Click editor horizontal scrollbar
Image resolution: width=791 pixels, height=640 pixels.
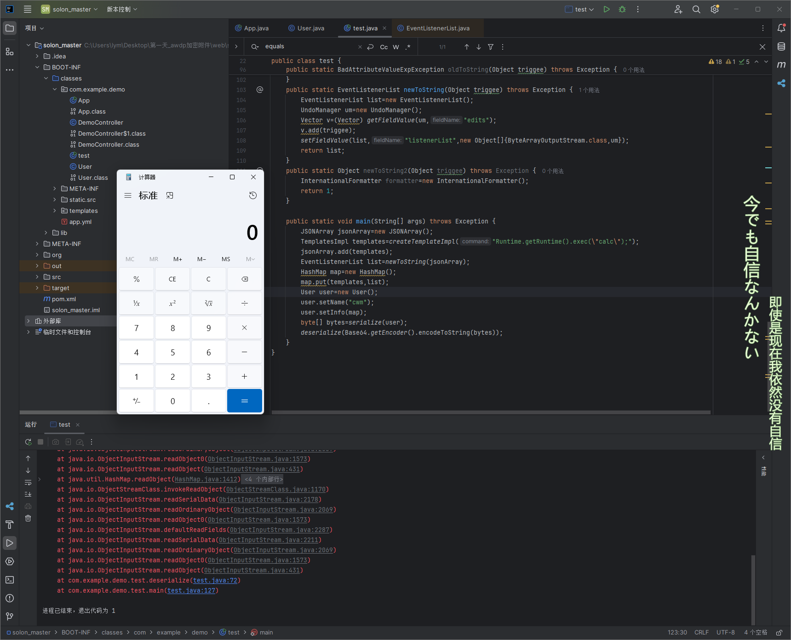click(491, 412)
